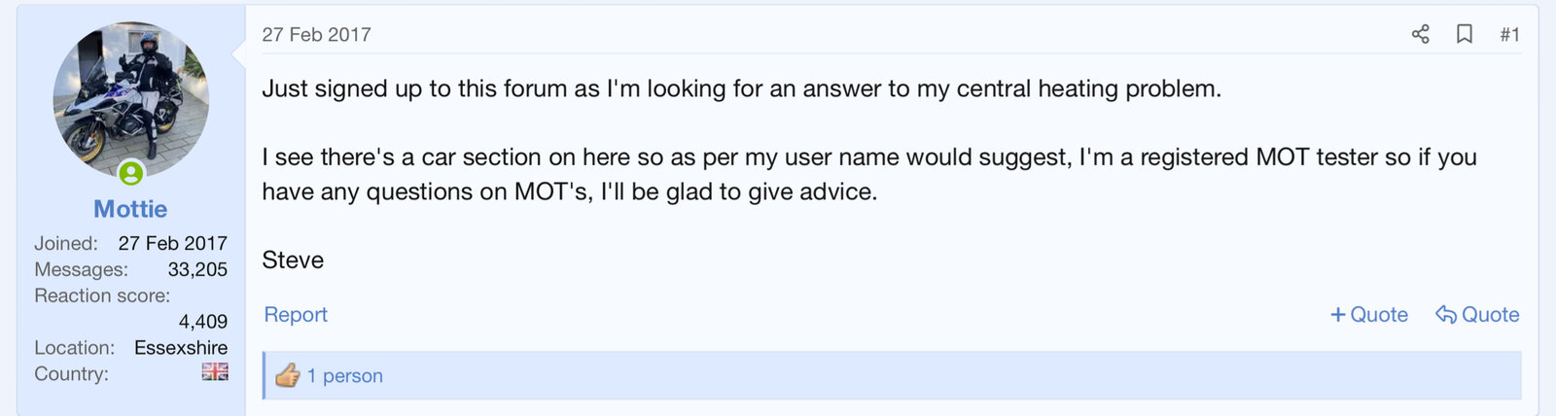Click the thumbs up like icon
Image resolution: width=1556 pixels, height=416 pixels.
pyautogui.click(x=287, y=375)
